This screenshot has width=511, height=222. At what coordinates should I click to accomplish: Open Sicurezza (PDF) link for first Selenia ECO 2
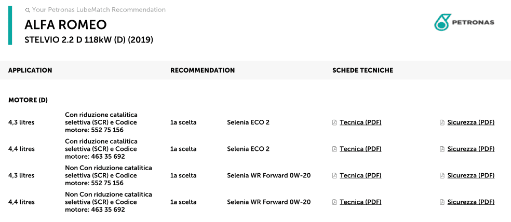[x=470, y=122]
